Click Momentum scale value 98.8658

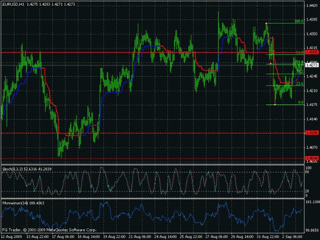[312, 230]
